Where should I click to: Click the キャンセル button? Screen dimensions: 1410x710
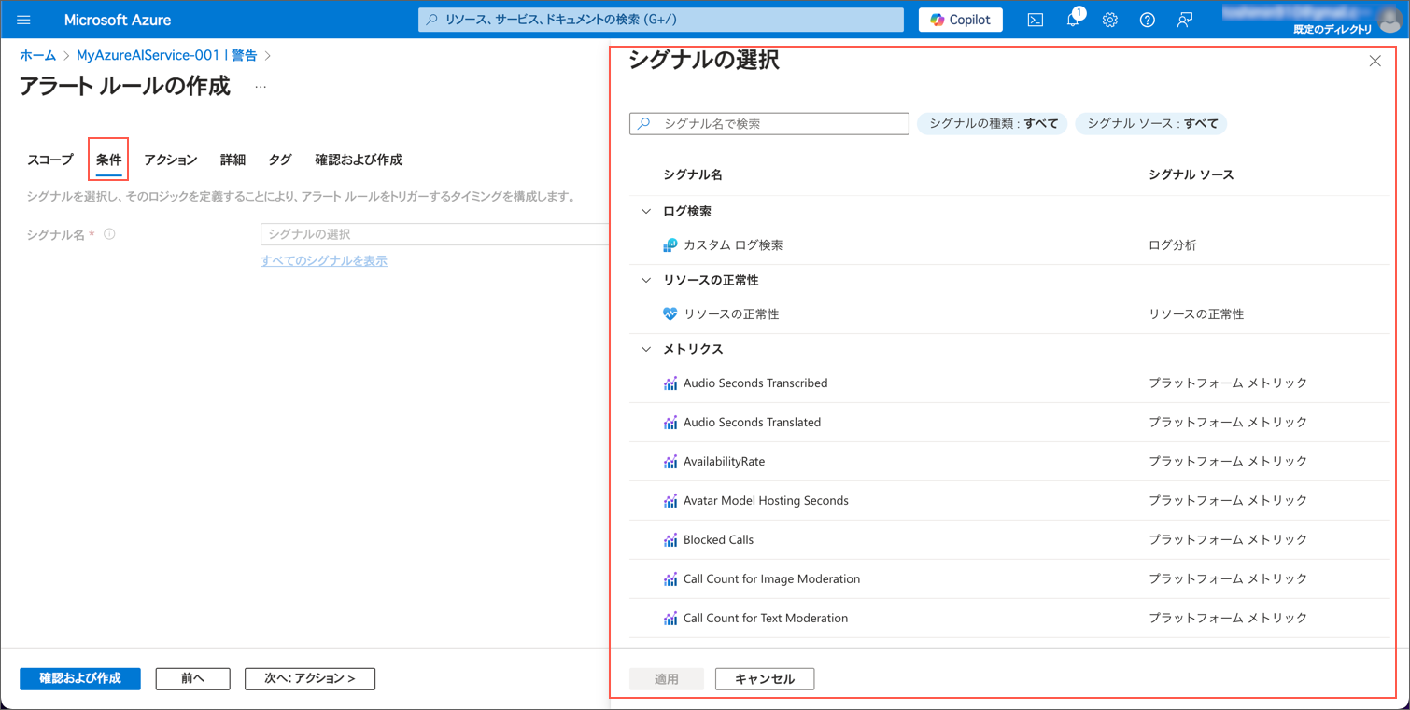tap(765, 678)
